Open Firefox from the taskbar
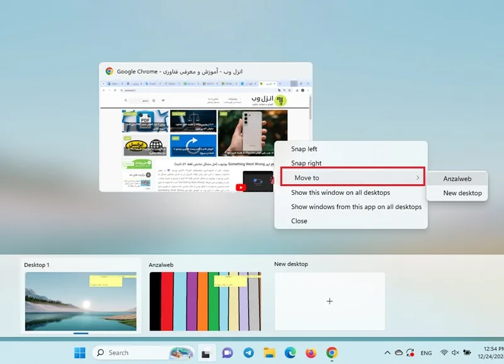504x364 pixels. [311, 353]
